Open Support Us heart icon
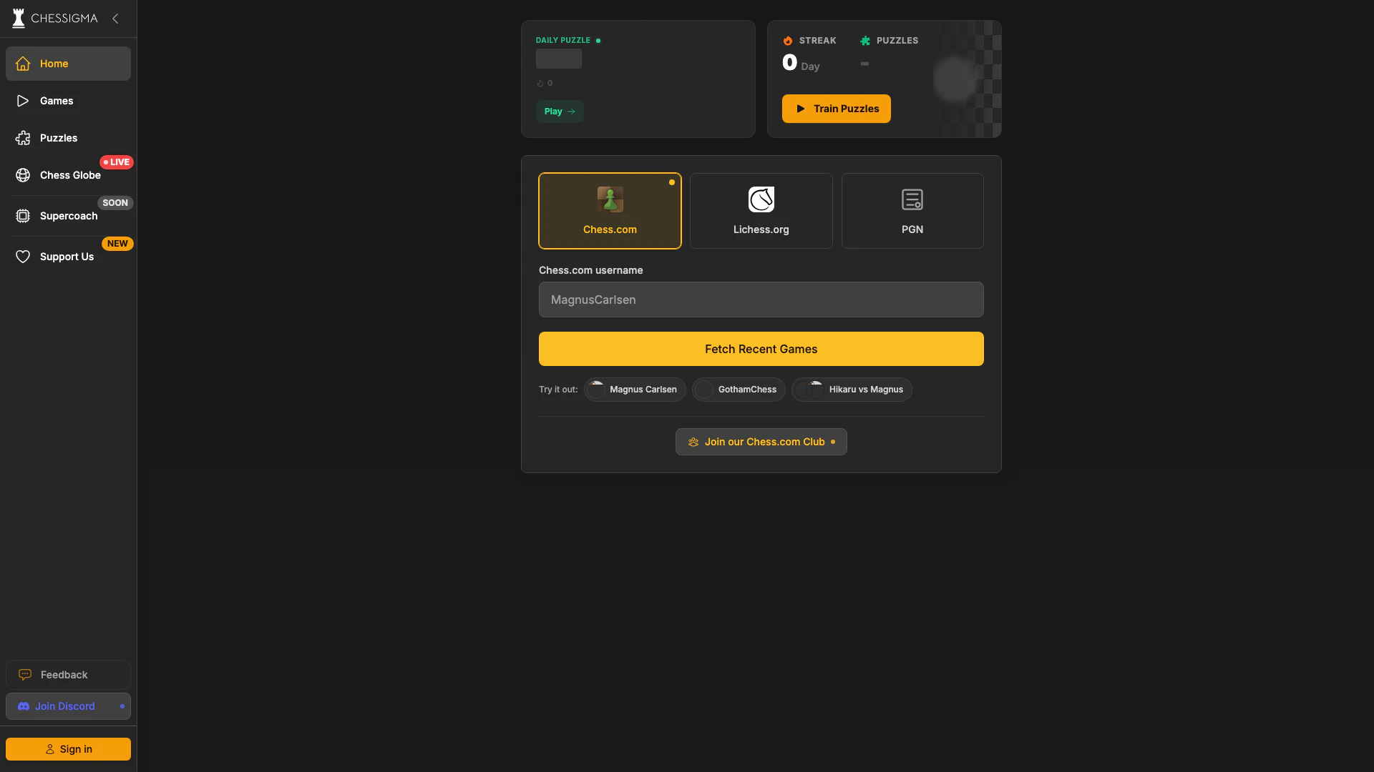1374x772 pixels. (x=23, y=257)
